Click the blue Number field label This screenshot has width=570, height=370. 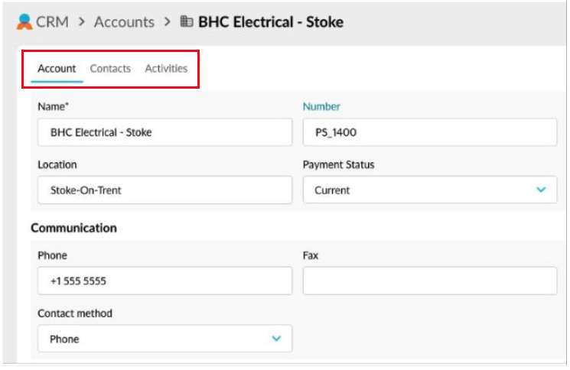[321, 107]
